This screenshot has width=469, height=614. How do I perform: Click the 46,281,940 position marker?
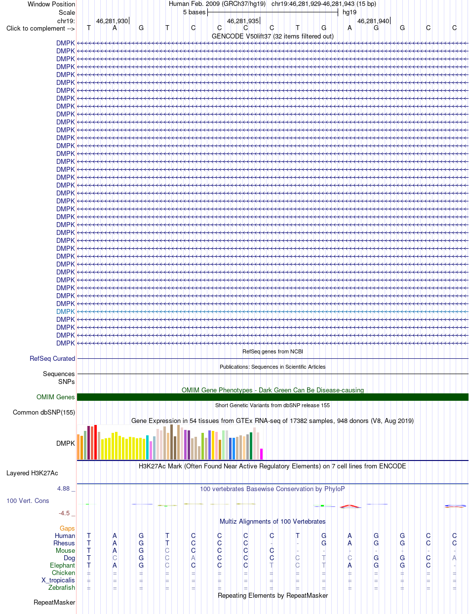point(373,21)
